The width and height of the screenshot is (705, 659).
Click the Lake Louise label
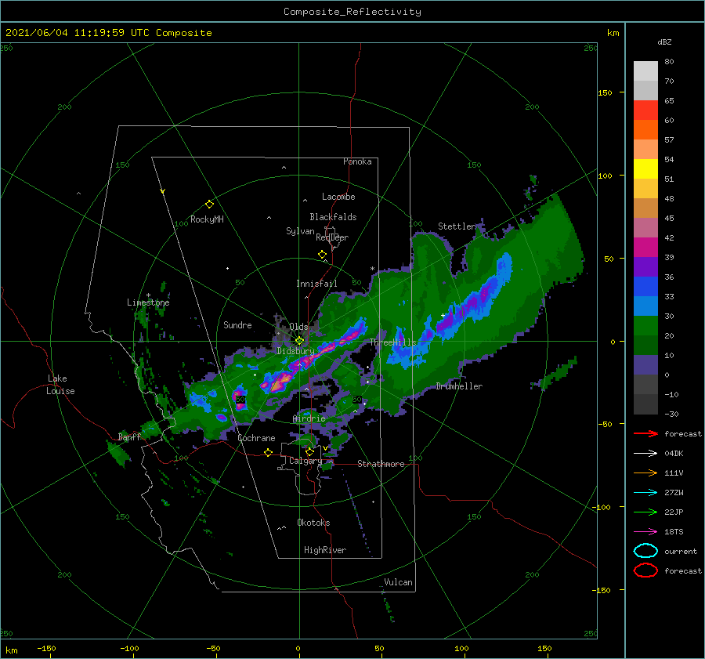tap(60, 385)
